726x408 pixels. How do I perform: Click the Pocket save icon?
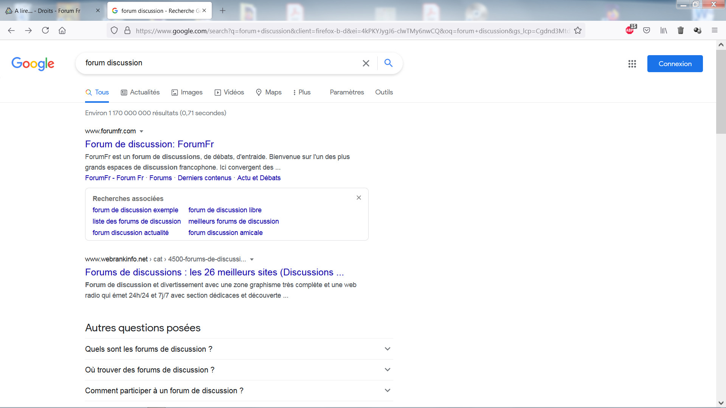click(x=647, y=30)
